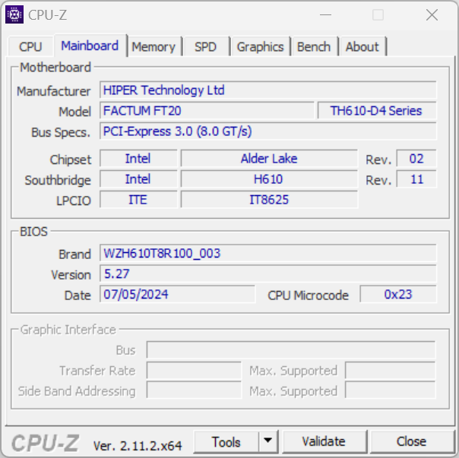Click the Close button at bottom

click(411, 441)
